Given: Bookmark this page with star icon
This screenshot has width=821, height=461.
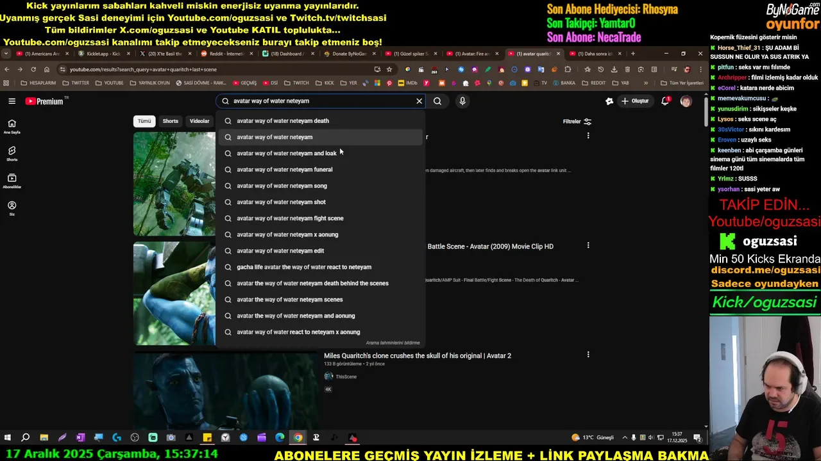Looking at the screenshot, I should click(389, 69).
